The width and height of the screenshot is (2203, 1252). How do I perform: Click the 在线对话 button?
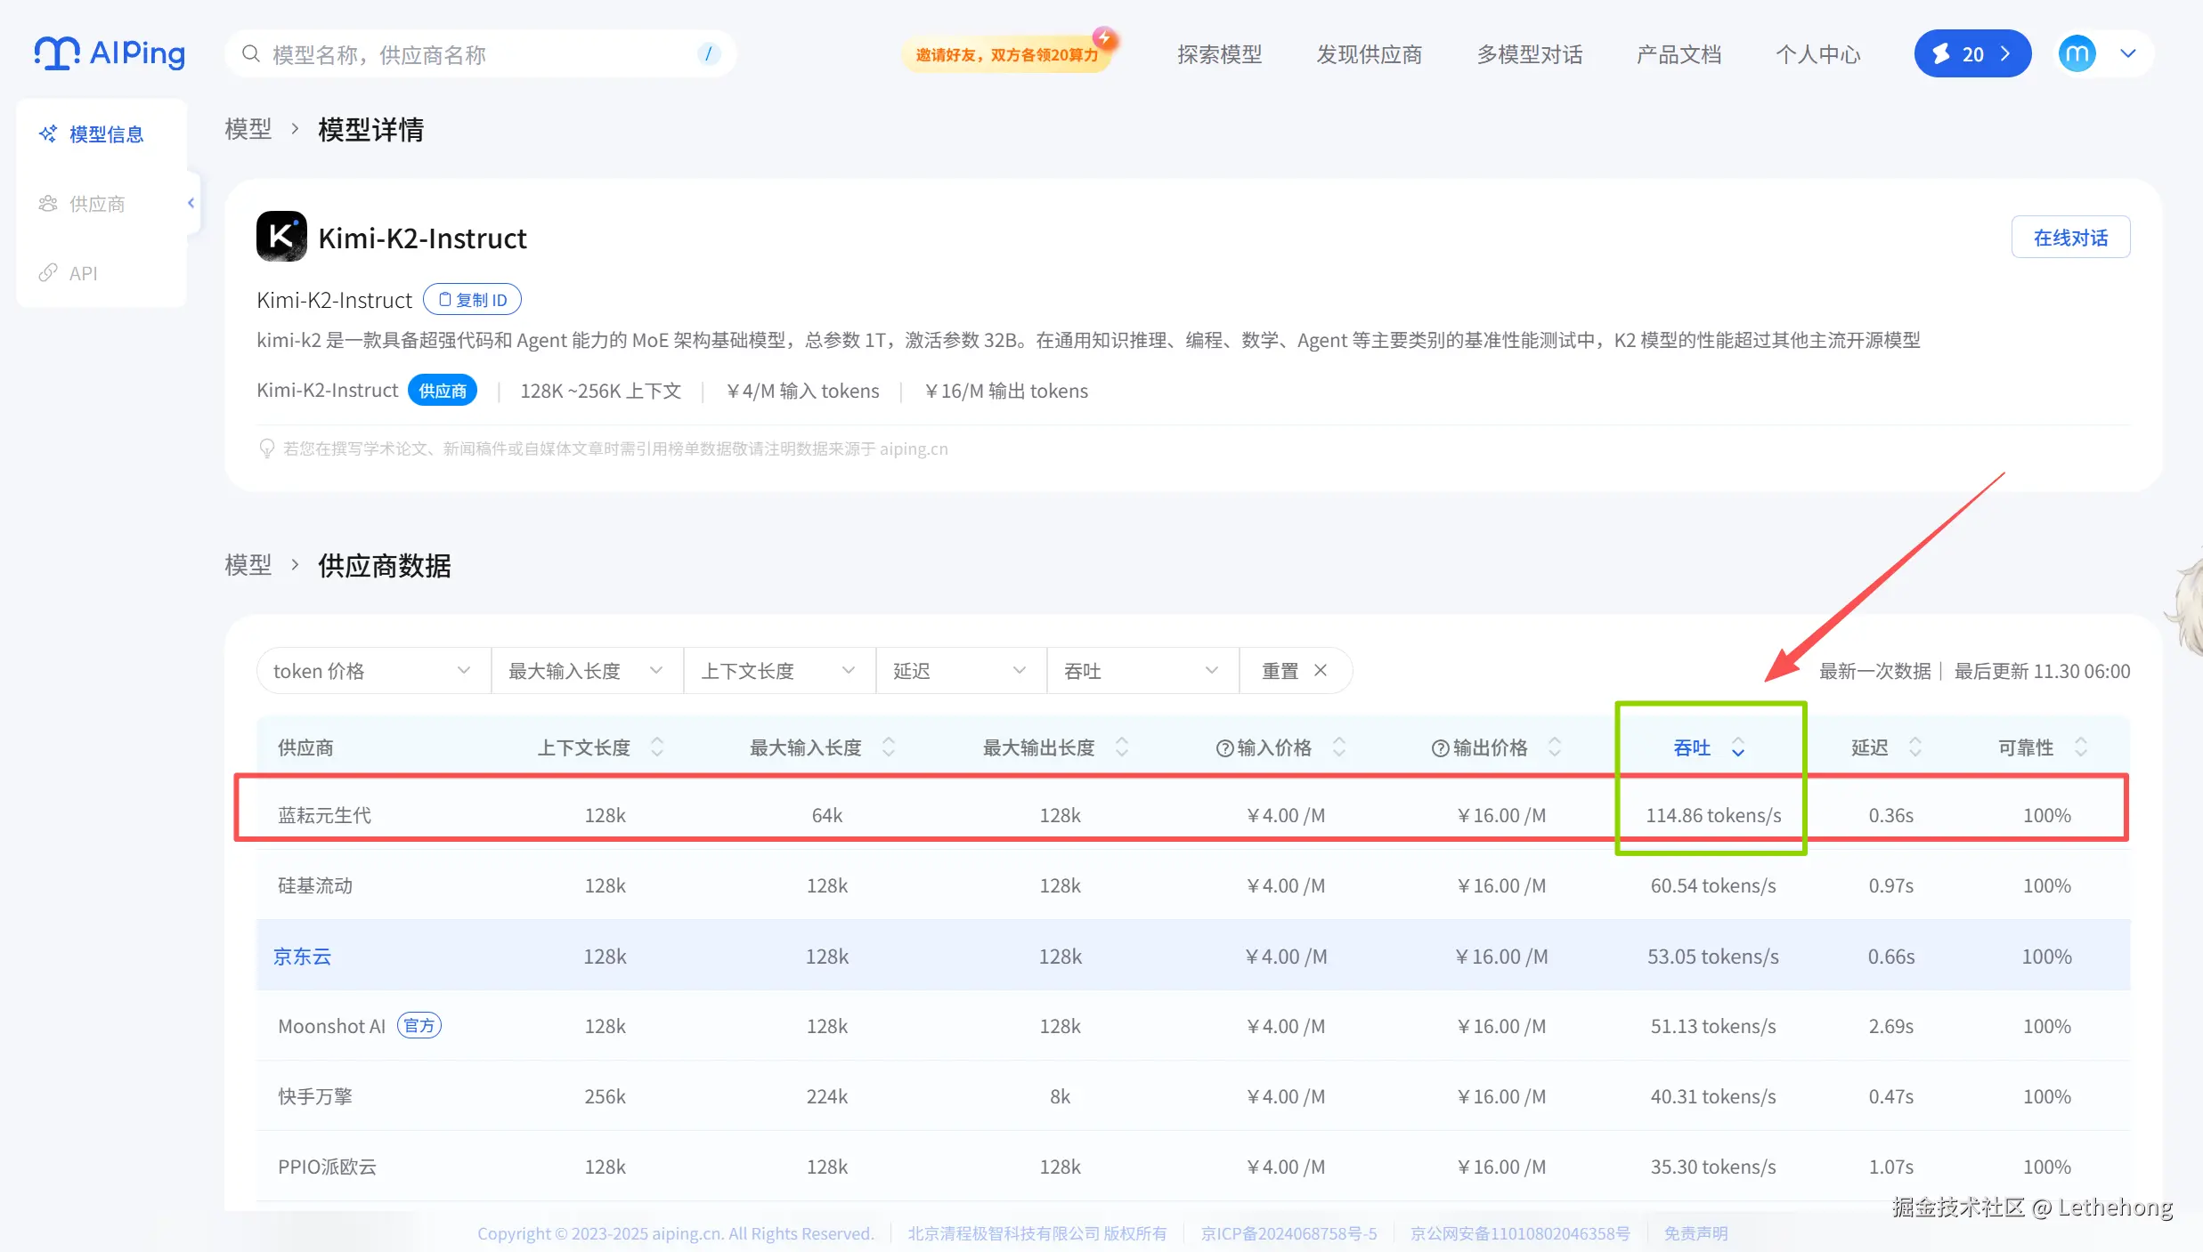[2069, 238]
